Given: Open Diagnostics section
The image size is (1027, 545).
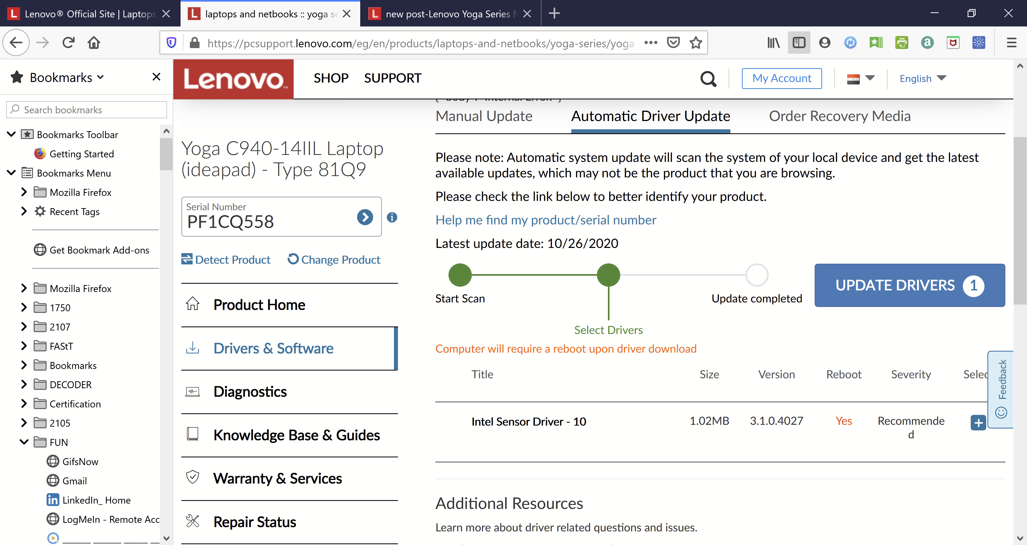Looking at the screenshot, I should tap(289, 392).
